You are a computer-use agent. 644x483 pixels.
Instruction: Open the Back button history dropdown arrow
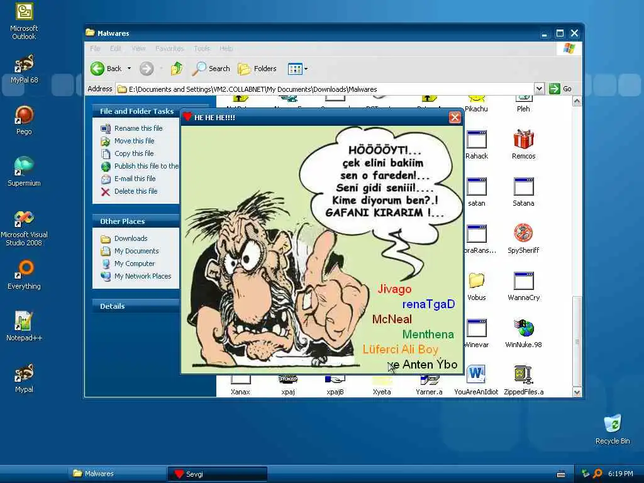[129, 69]
